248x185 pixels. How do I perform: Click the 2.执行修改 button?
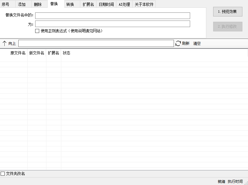click(228, 26)
